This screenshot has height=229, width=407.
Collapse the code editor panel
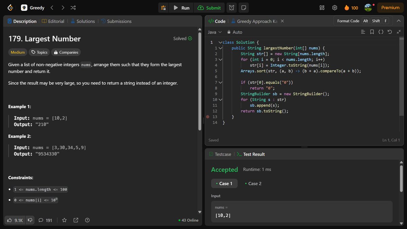(399, 21)
